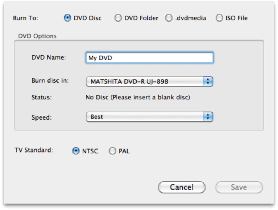Expand the Best speed dropdown
Screen dimensions: 278x210
click(x=149, y=117)
